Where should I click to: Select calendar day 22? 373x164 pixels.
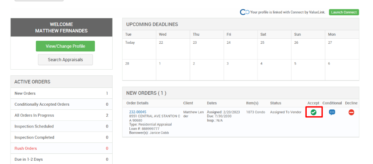click(x=173, y=49)
